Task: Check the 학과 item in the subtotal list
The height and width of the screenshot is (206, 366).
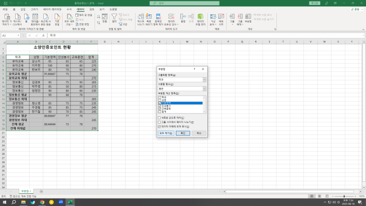Action: pyautogui.click(x=160, y=98)
